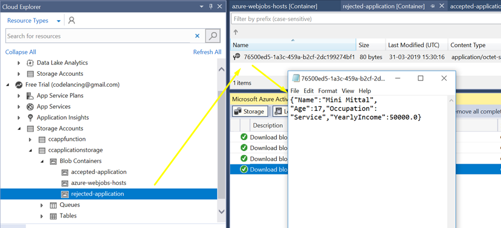Switch to the azure-webjobs-hosts [Container] tab
Viewport: 501px width, 228px height.
[274, 6]
